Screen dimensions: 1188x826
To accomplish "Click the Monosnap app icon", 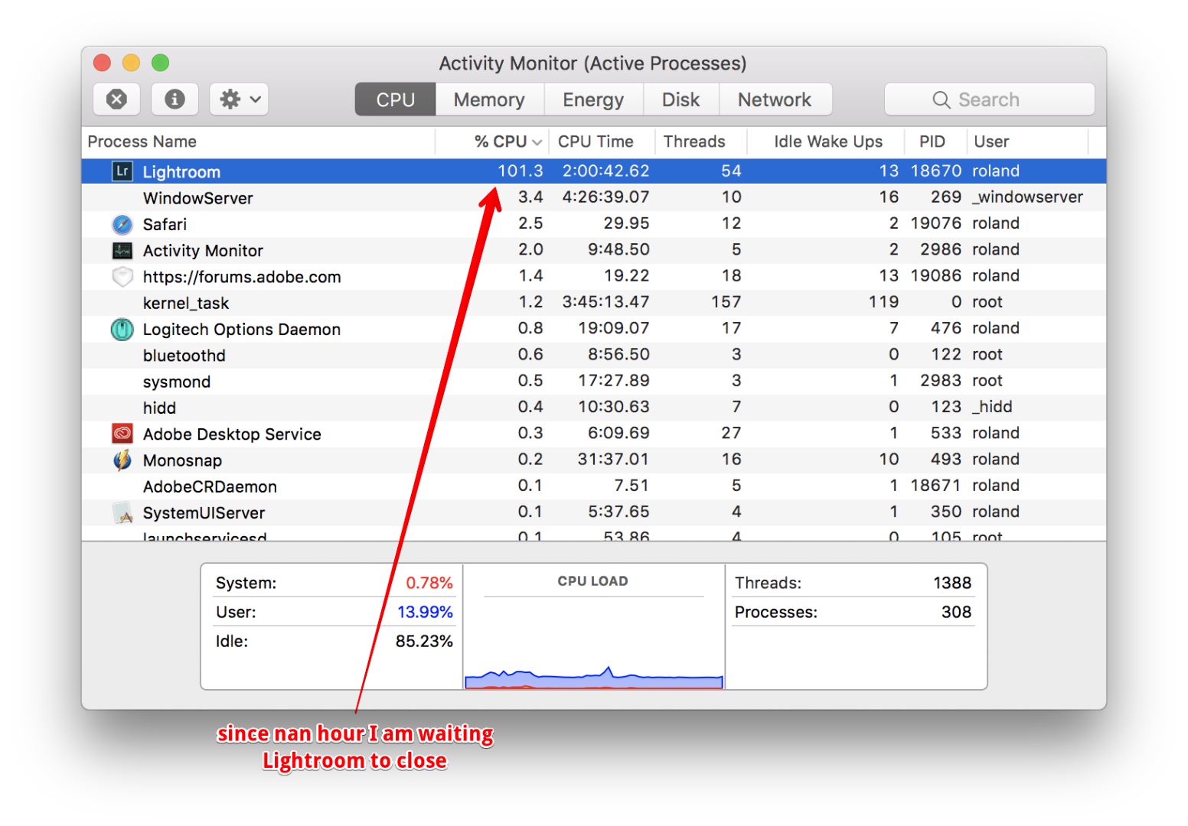I will (122, 460).
